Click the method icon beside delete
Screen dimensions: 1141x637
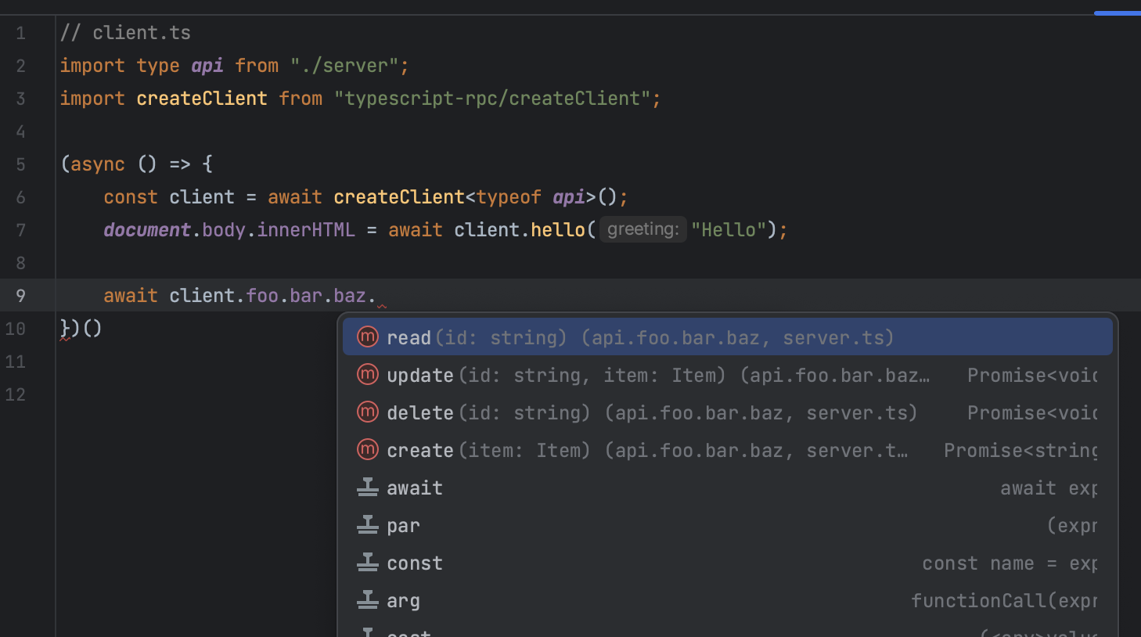pos(368,412)
